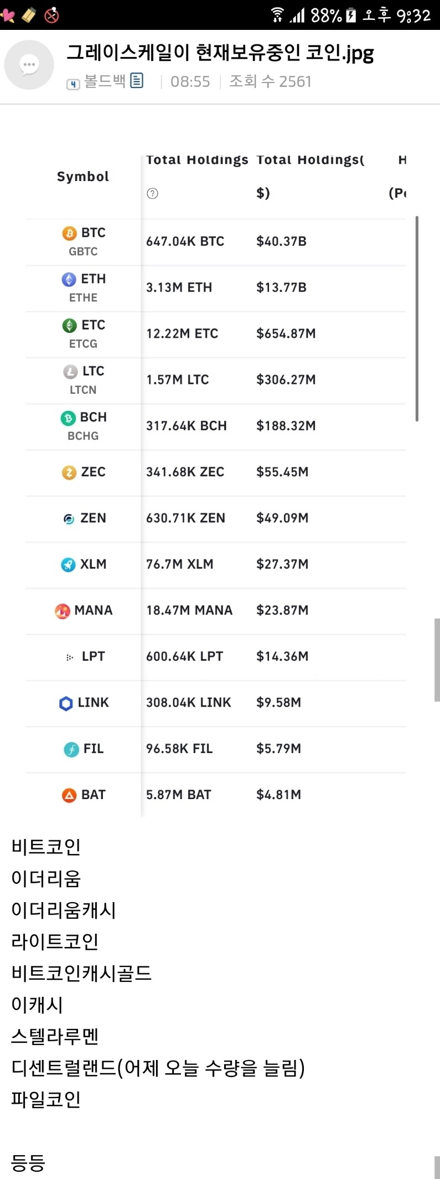The image size is (440, 1179).
Task: Tap the Ethereum Classic ETC icon
Action: point(69,325)
